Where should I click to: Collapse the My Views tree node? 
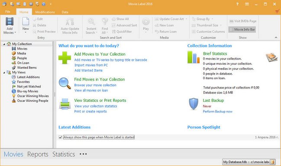(x=4, y=72)
